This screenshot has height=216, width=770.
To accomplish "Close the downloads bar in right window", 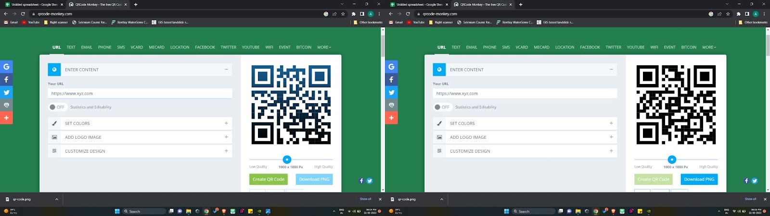I will coord(765,199).
